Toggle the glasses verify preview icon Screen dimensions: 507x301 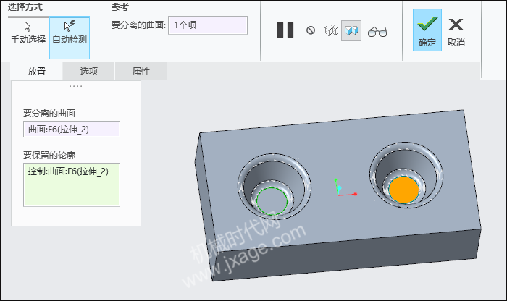point(377,32)
